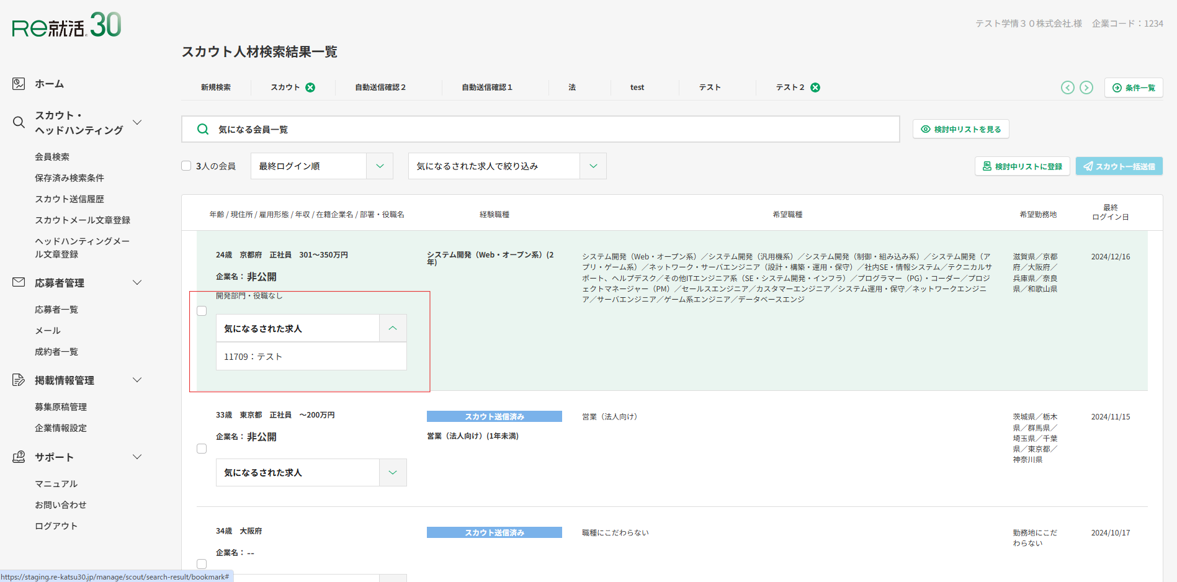Open マニュアル in the sidebar

coord(56,484)
